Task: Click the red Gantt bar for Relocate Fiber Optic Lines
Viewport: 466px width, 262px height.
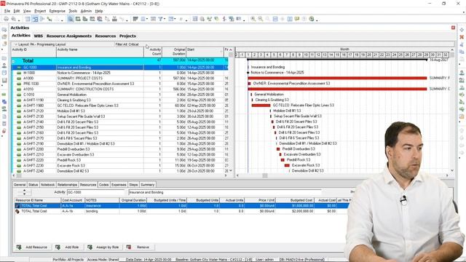Action: coord(261,105)
